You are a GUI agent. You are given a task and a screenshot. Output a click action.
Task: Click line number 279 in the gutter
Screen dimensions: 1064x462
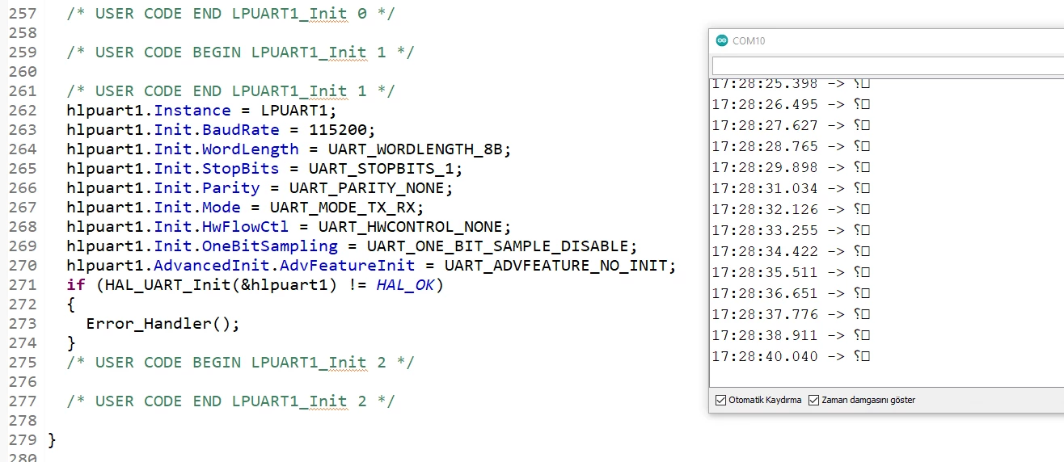(23, 440)
